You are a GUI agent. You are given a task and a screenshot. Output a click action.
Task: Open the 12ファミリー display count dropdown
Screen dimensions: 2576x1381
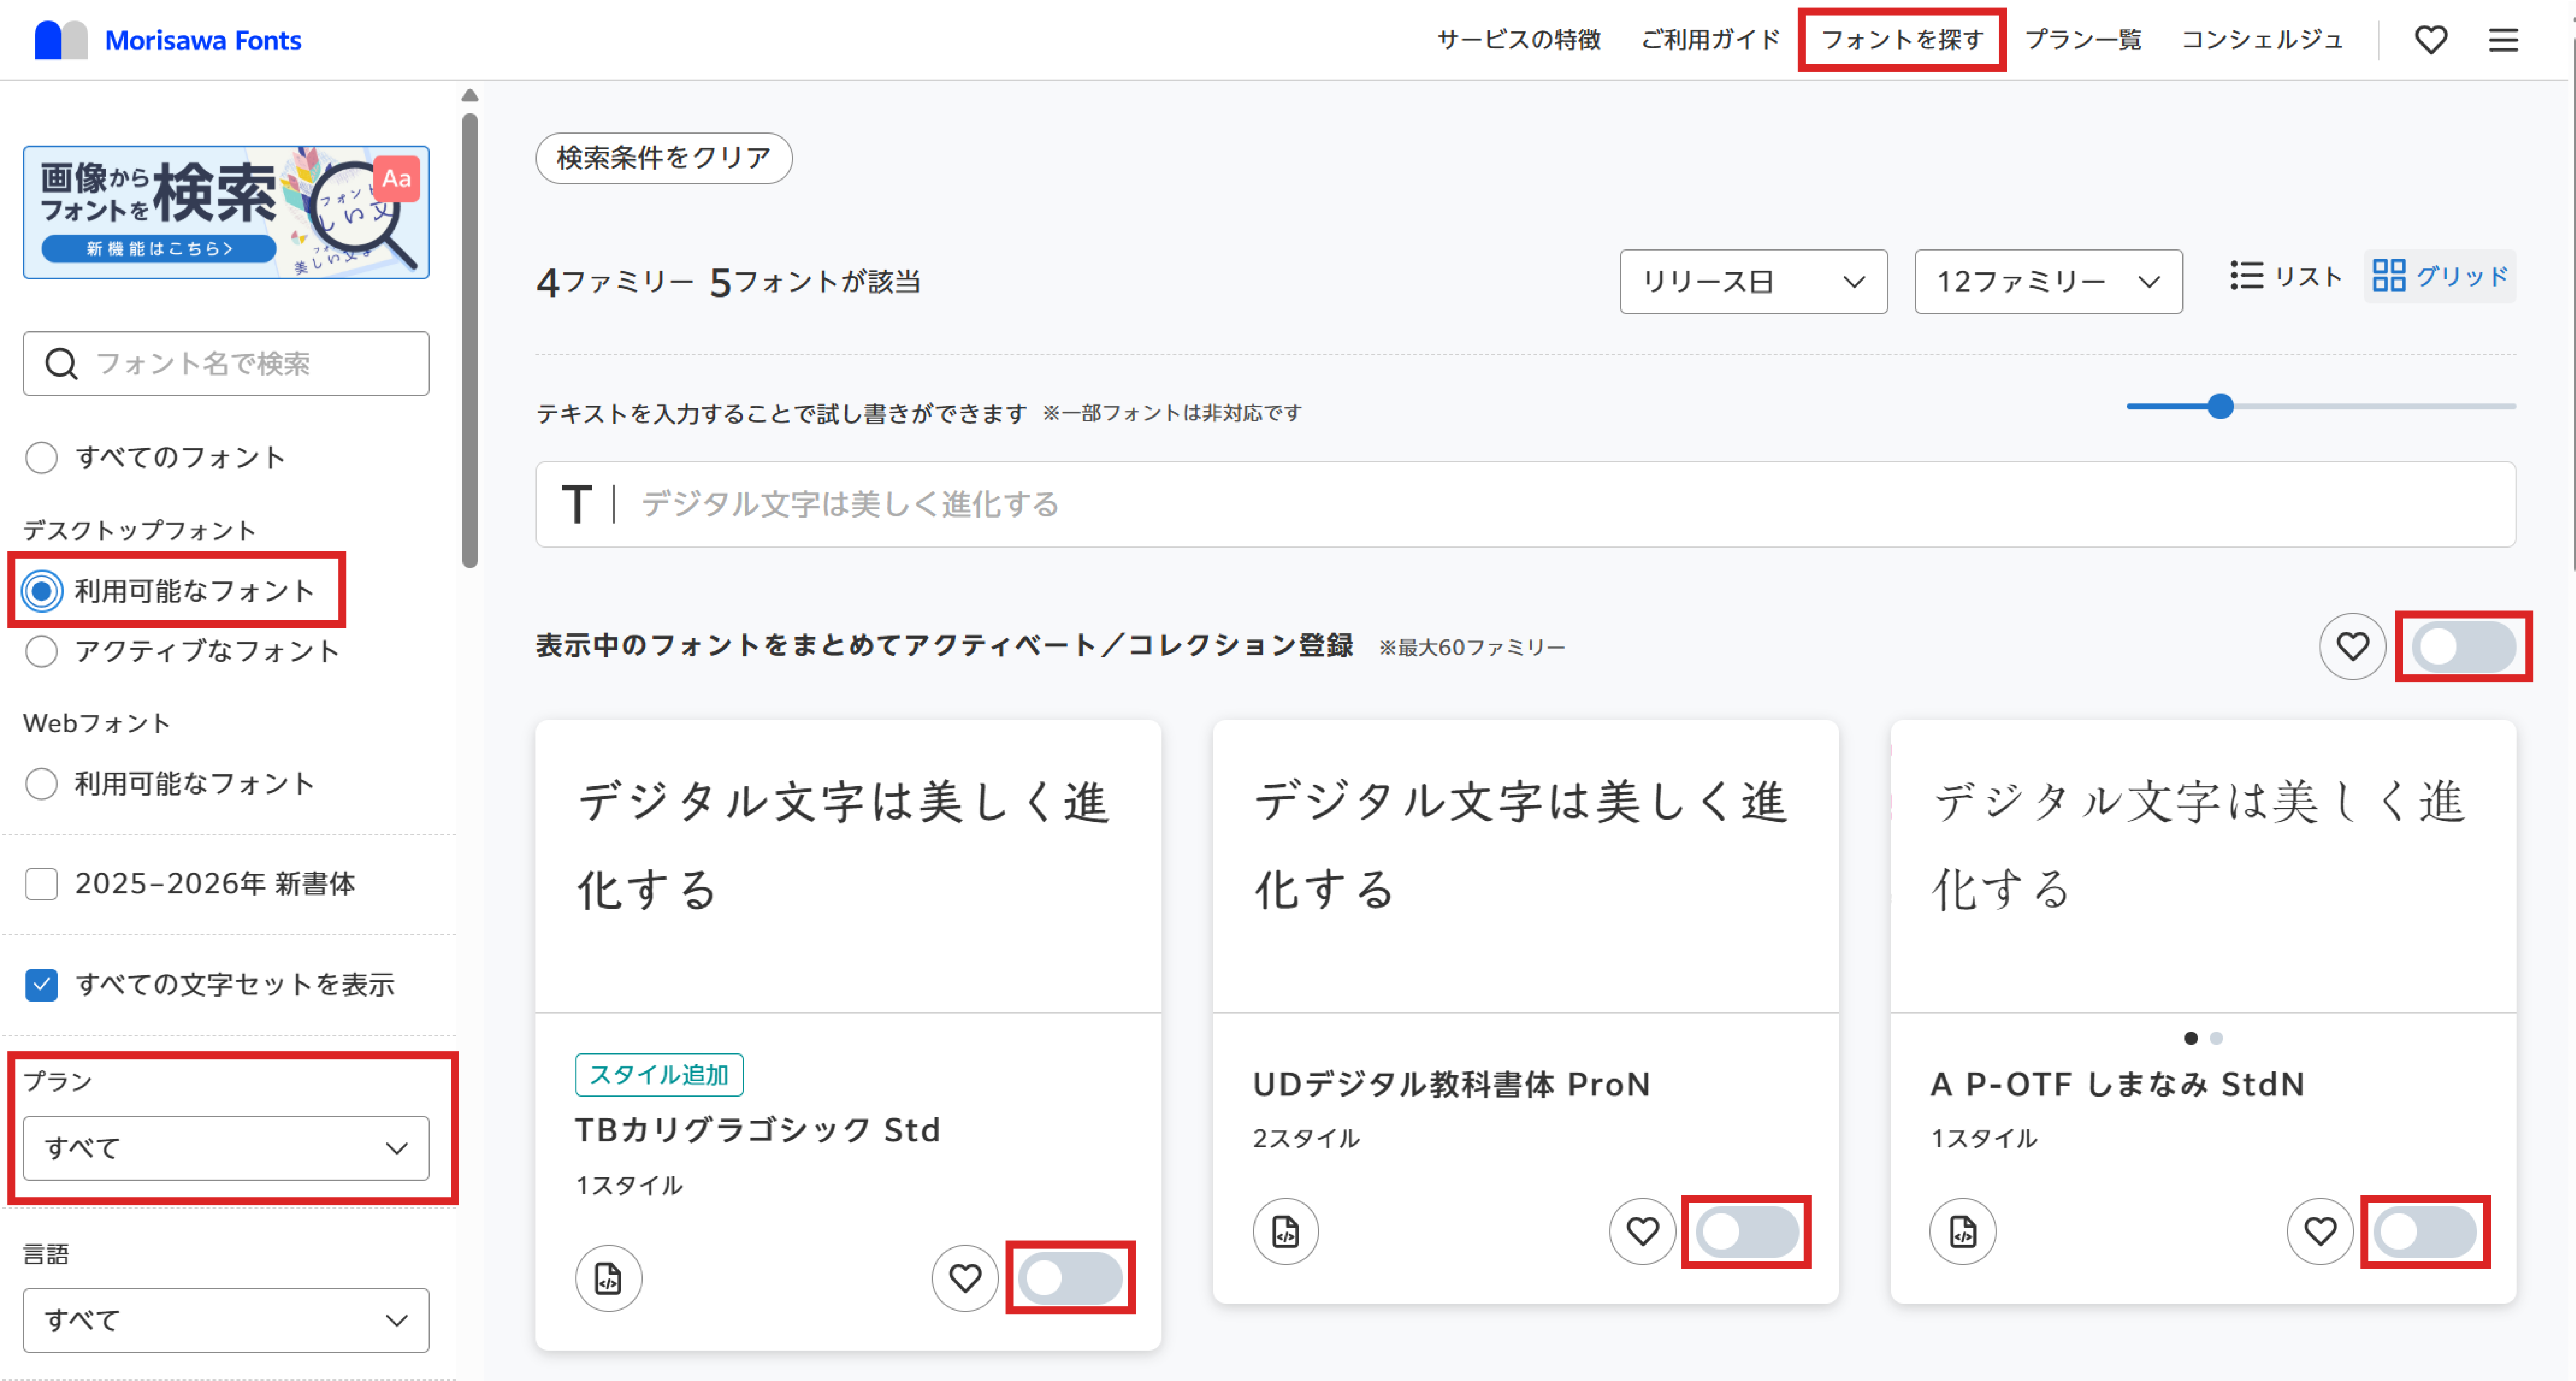2047,281
